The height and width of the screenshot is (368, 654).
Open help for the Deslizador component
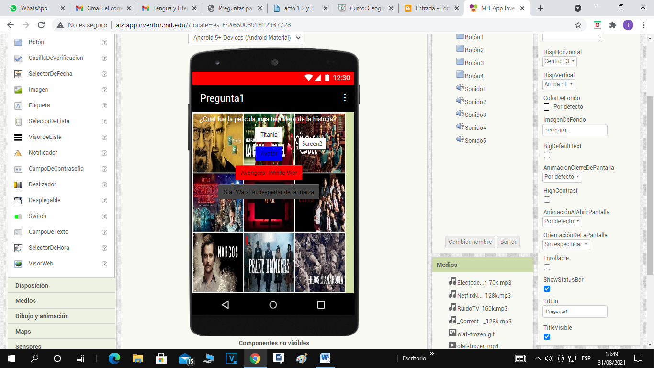(x=104, y=184)
